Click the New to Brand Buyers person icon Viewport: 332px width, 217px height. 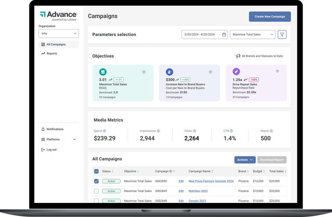point(169,72)
